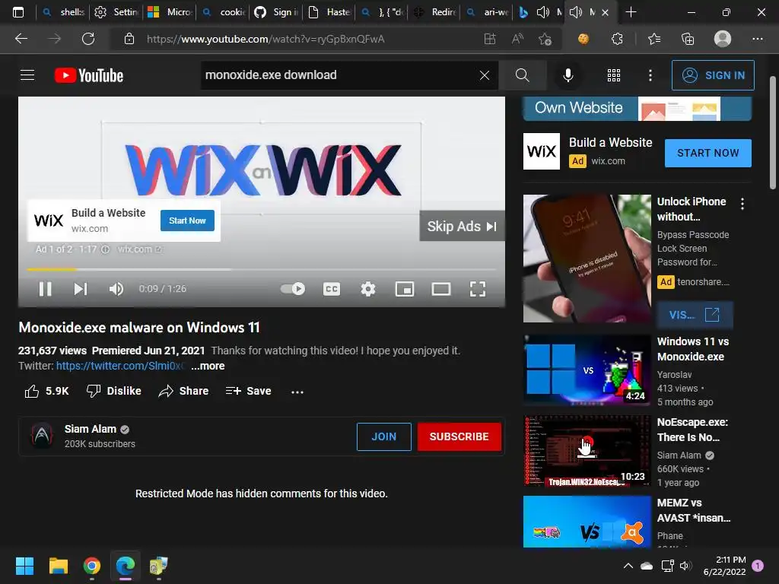Click the JOIN button
779x584 pixels.
(x=384, y=436)
